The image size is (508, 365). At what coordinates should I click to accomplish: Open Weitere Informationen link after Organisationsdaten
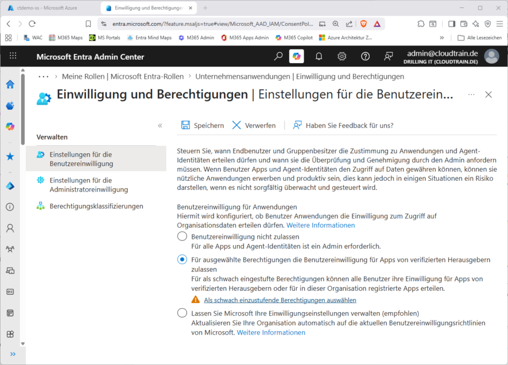pos(321,225)
